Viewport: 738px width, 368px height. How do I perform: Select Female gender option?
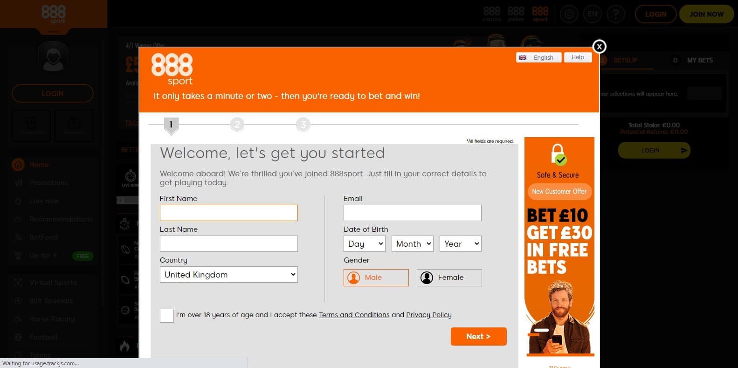[449, 278]
